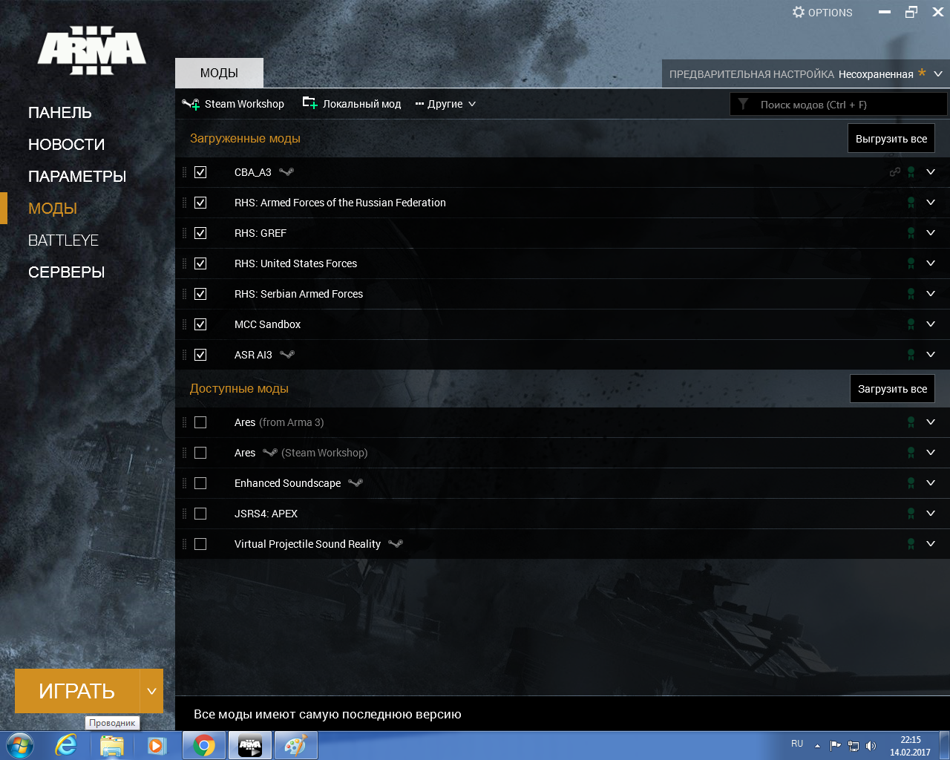950x760 pixels.
Task: Click the drag handle of RHS: GREF row
Action: pos(185,233)
